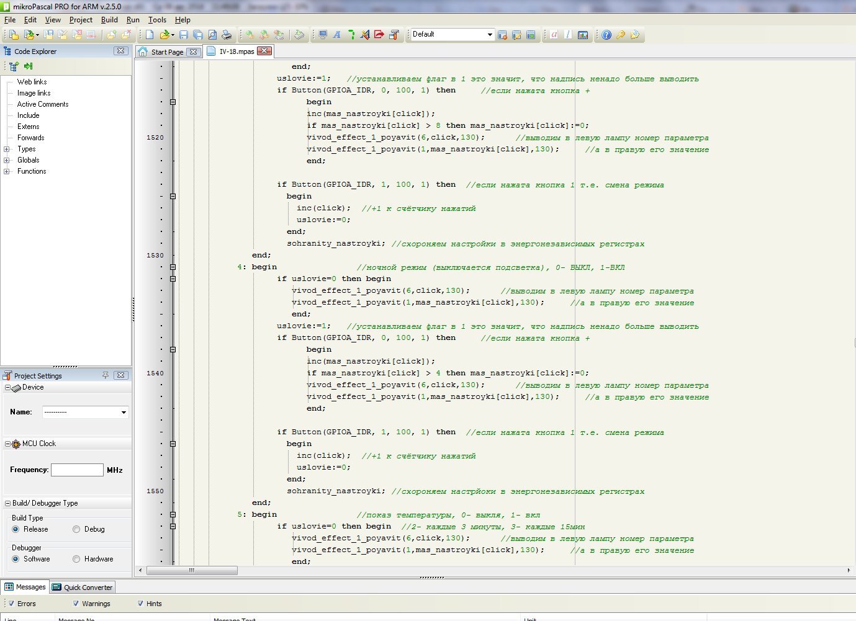Open Print Preview magnifier page icon

[x=212, y=35]
